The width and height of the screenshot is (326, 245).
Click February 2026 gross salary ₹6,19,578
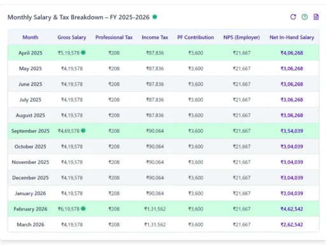pyautogui.click(x=69, y=209)
